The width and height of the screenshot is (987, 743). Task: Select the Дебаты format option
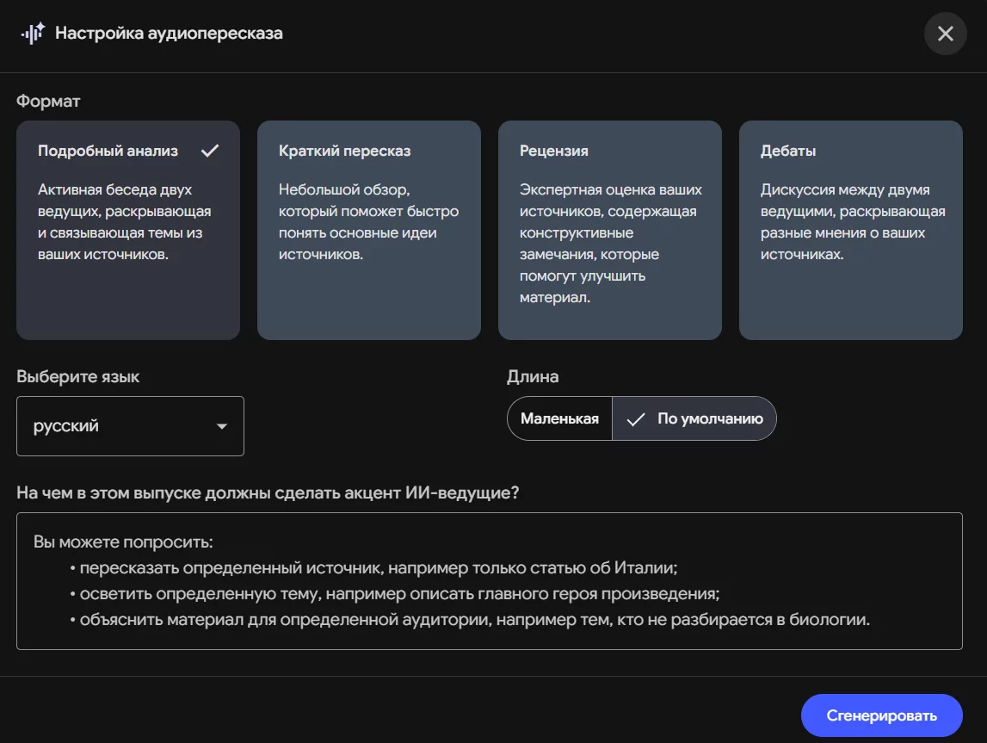tap(850, 230)
